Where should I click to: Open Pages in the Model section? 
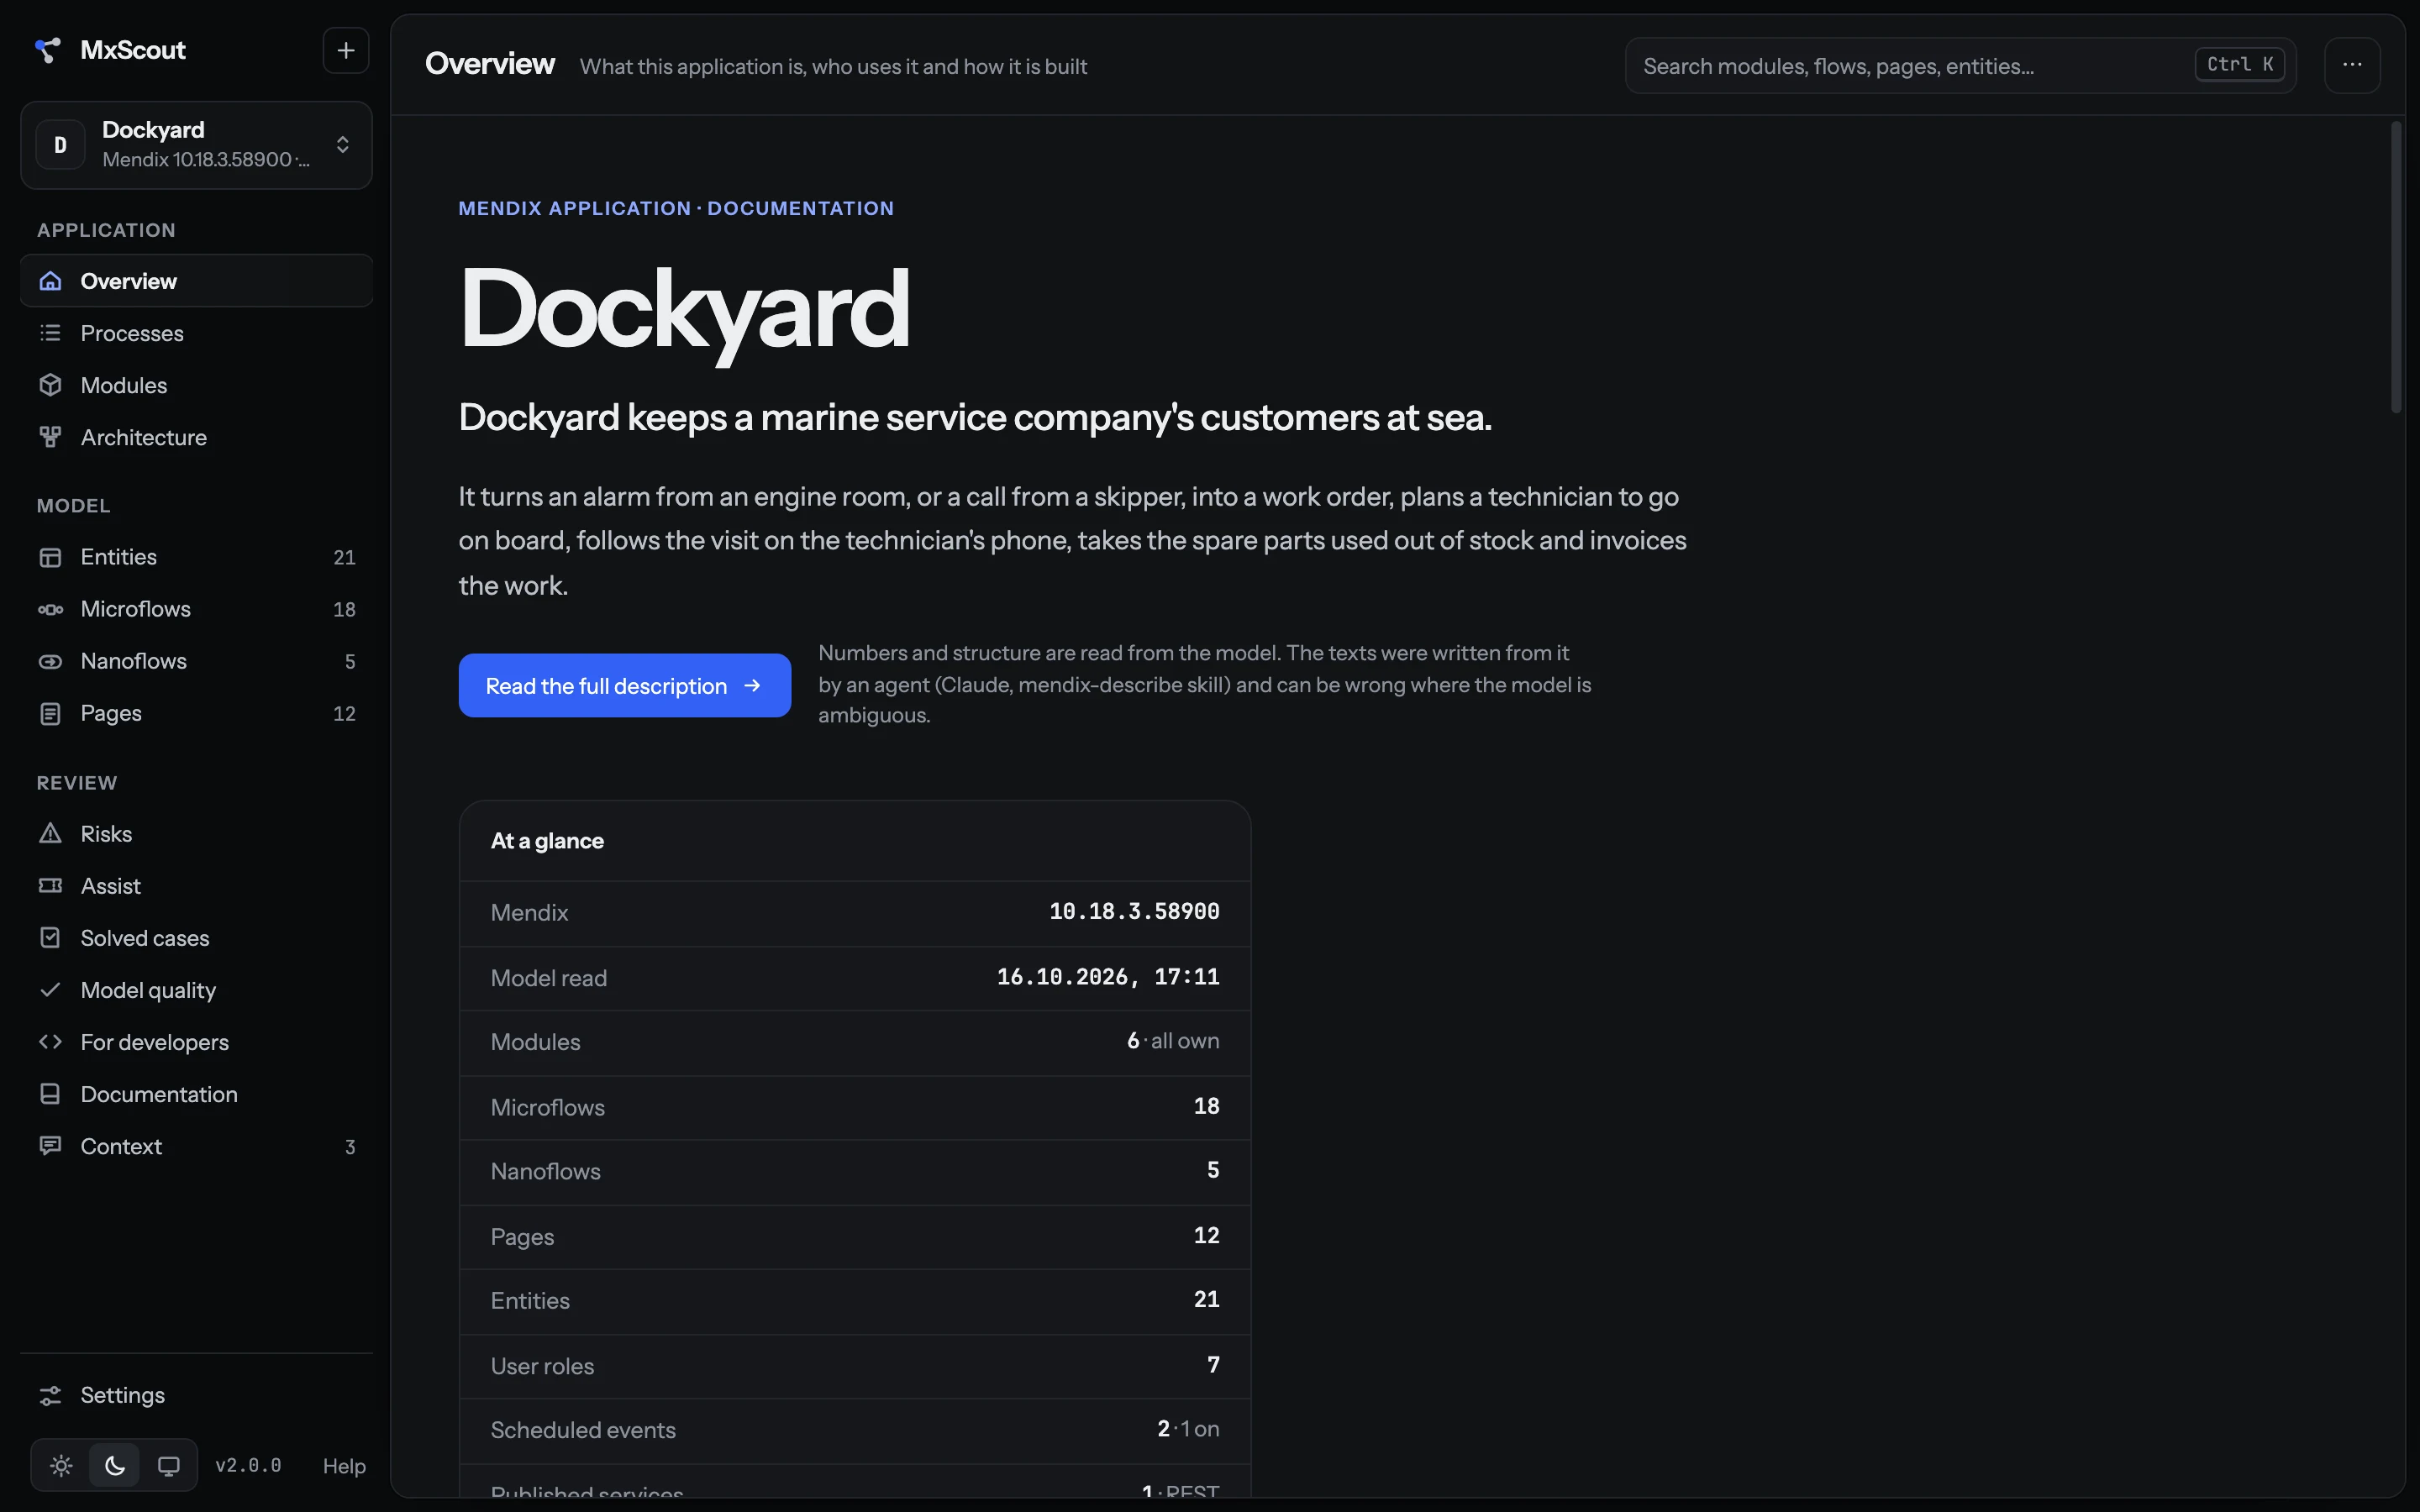(196, 713)
